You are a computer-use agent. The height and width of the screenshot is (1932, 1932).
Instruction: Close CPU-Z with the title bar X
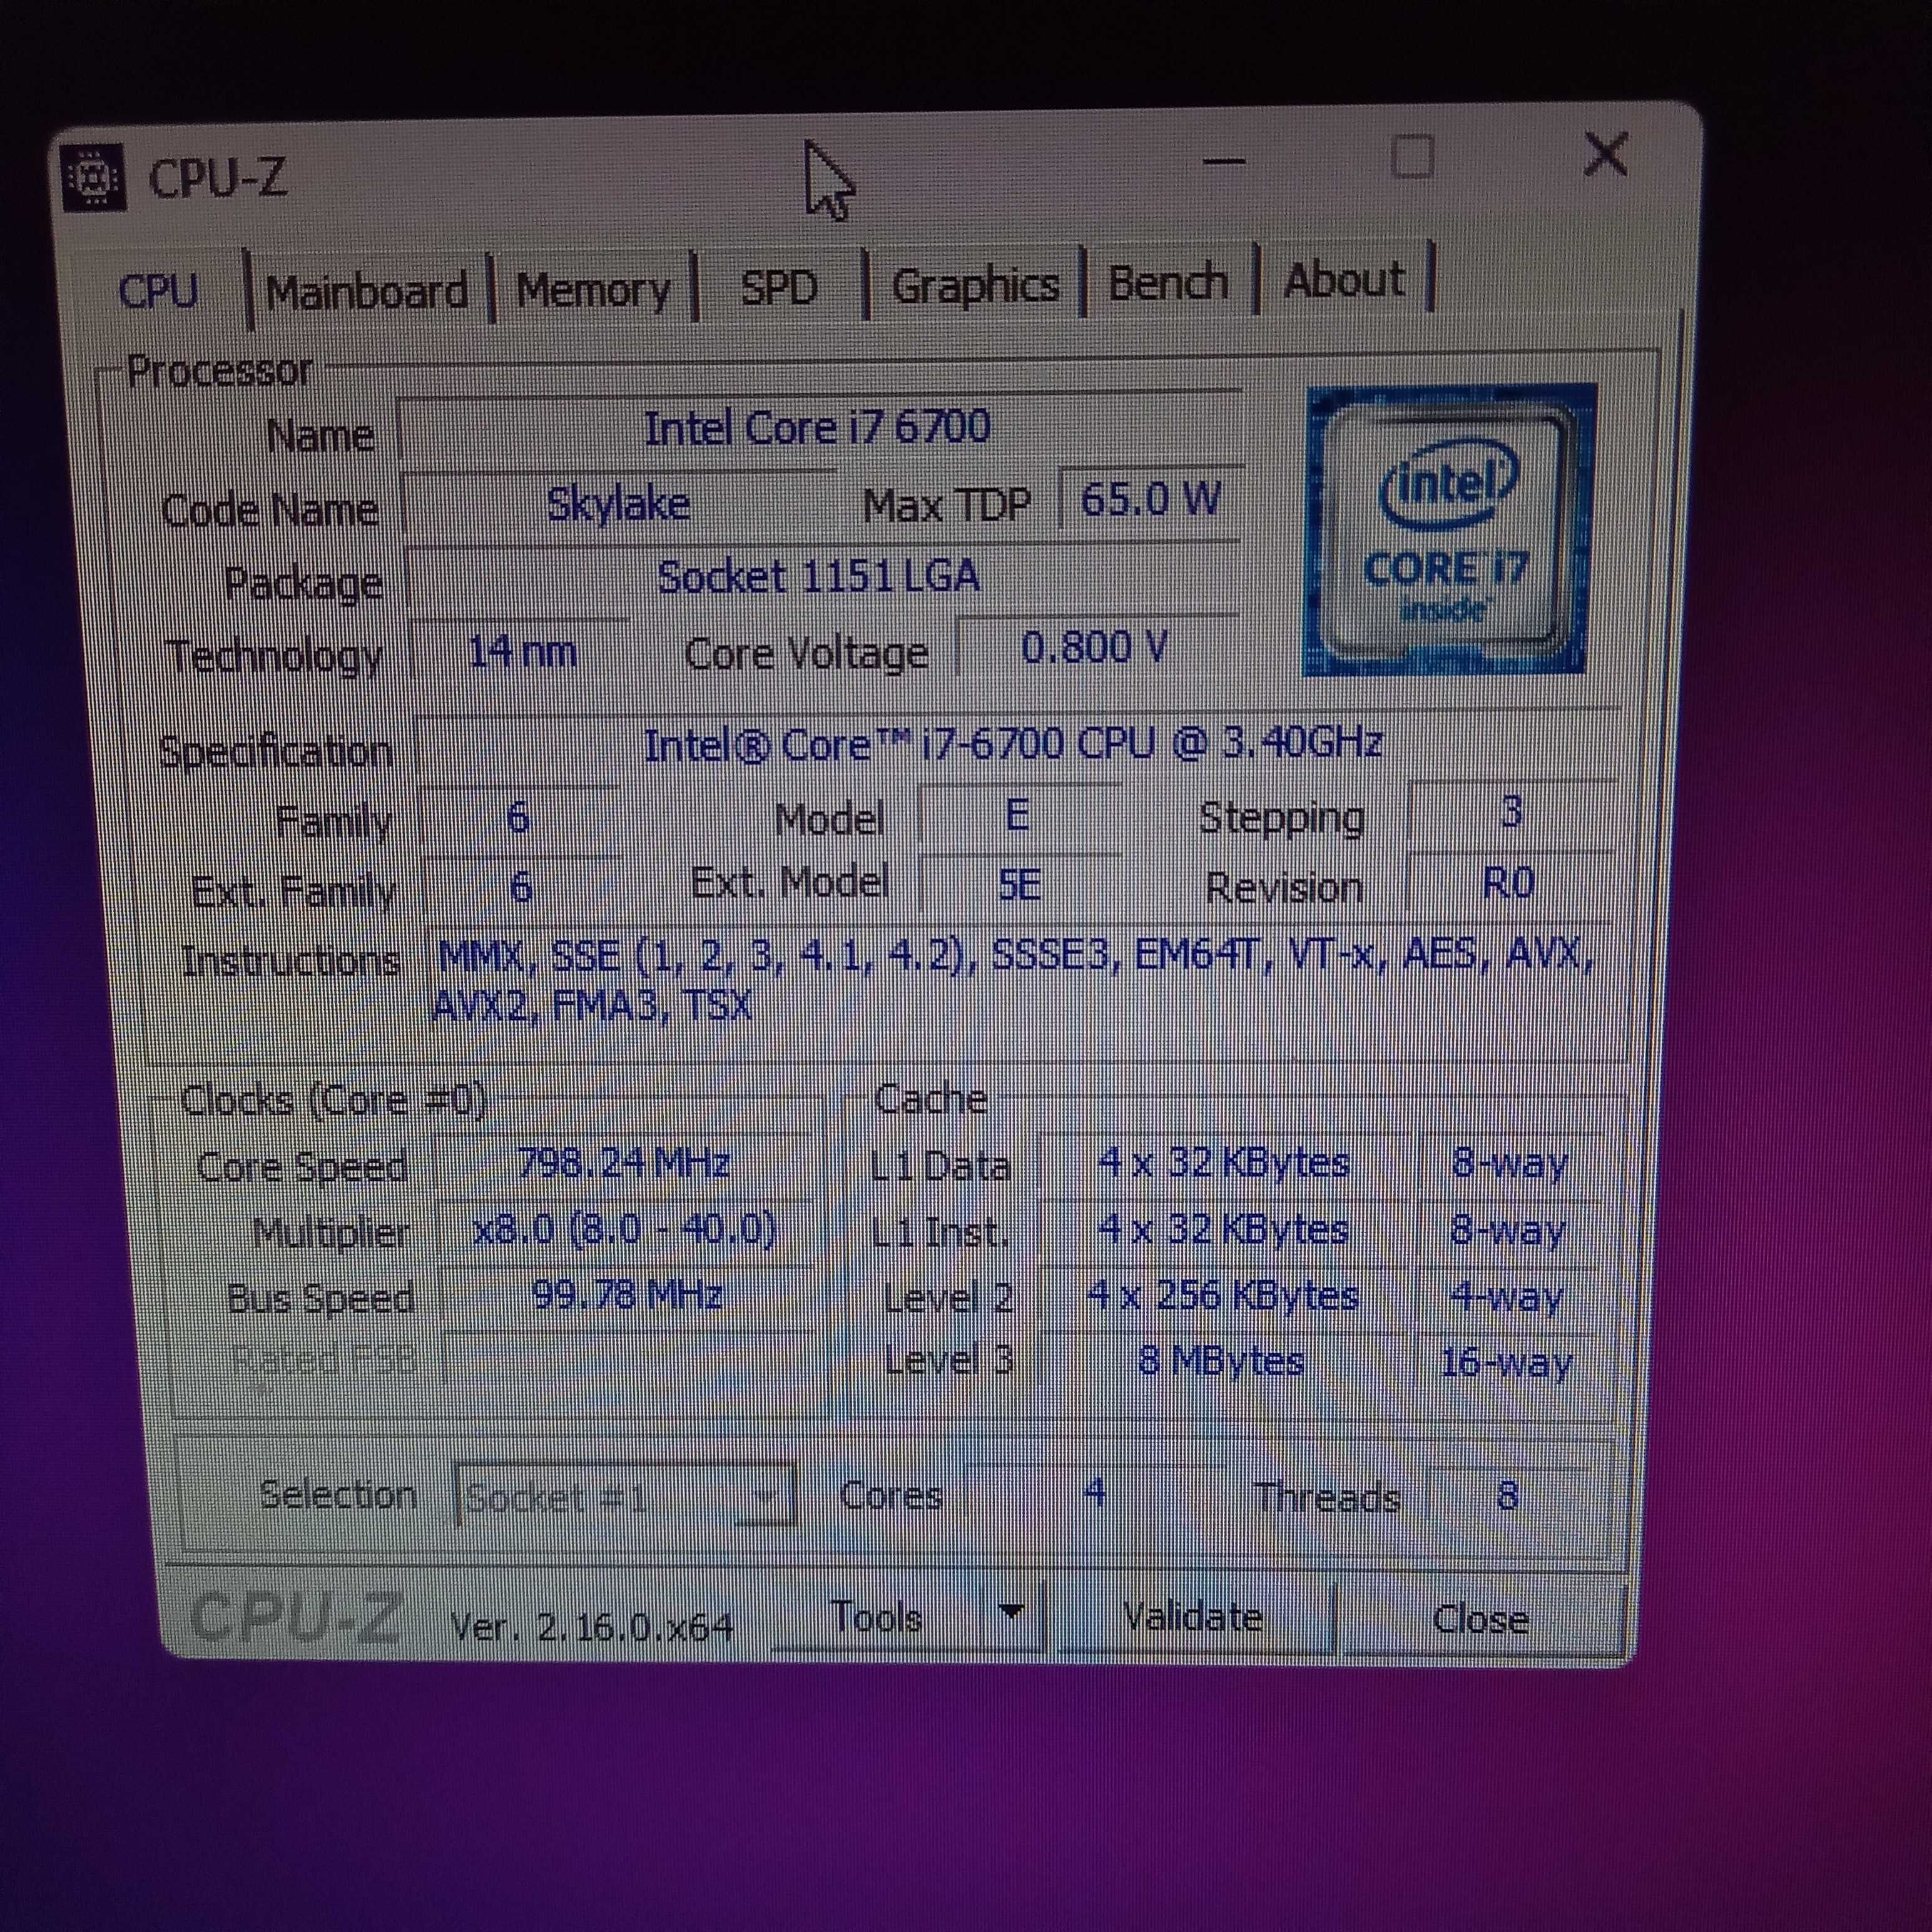point(1606,155)
